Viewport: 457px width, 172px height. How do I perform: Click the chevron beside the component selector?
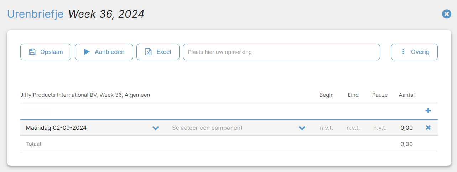point(302,128)
